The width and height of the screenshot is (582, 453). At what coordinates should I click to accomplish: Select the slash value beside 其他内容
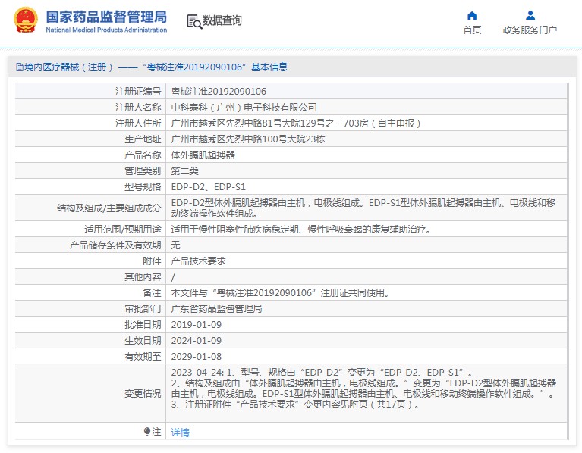pyautogui.click(x=173, y=277)
